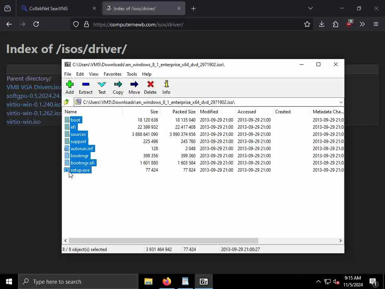Screen dimensions: 385x289
Task: Open the Tools menu in 7-Zip
Action: pos(132,74)
